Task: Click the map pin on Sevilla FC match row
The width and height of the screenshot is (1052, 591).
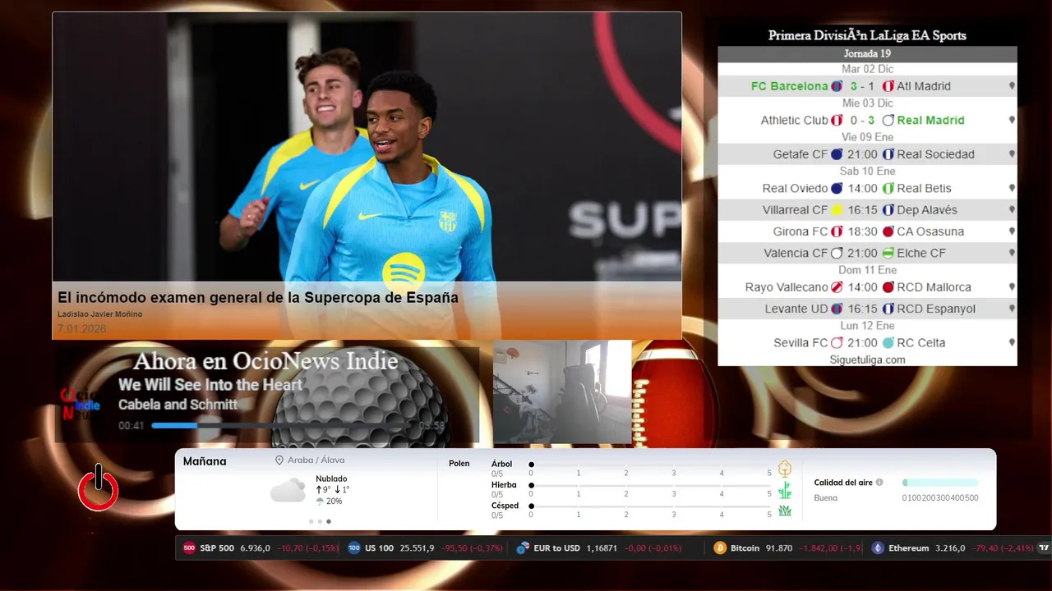Action: click(1012, 343)
